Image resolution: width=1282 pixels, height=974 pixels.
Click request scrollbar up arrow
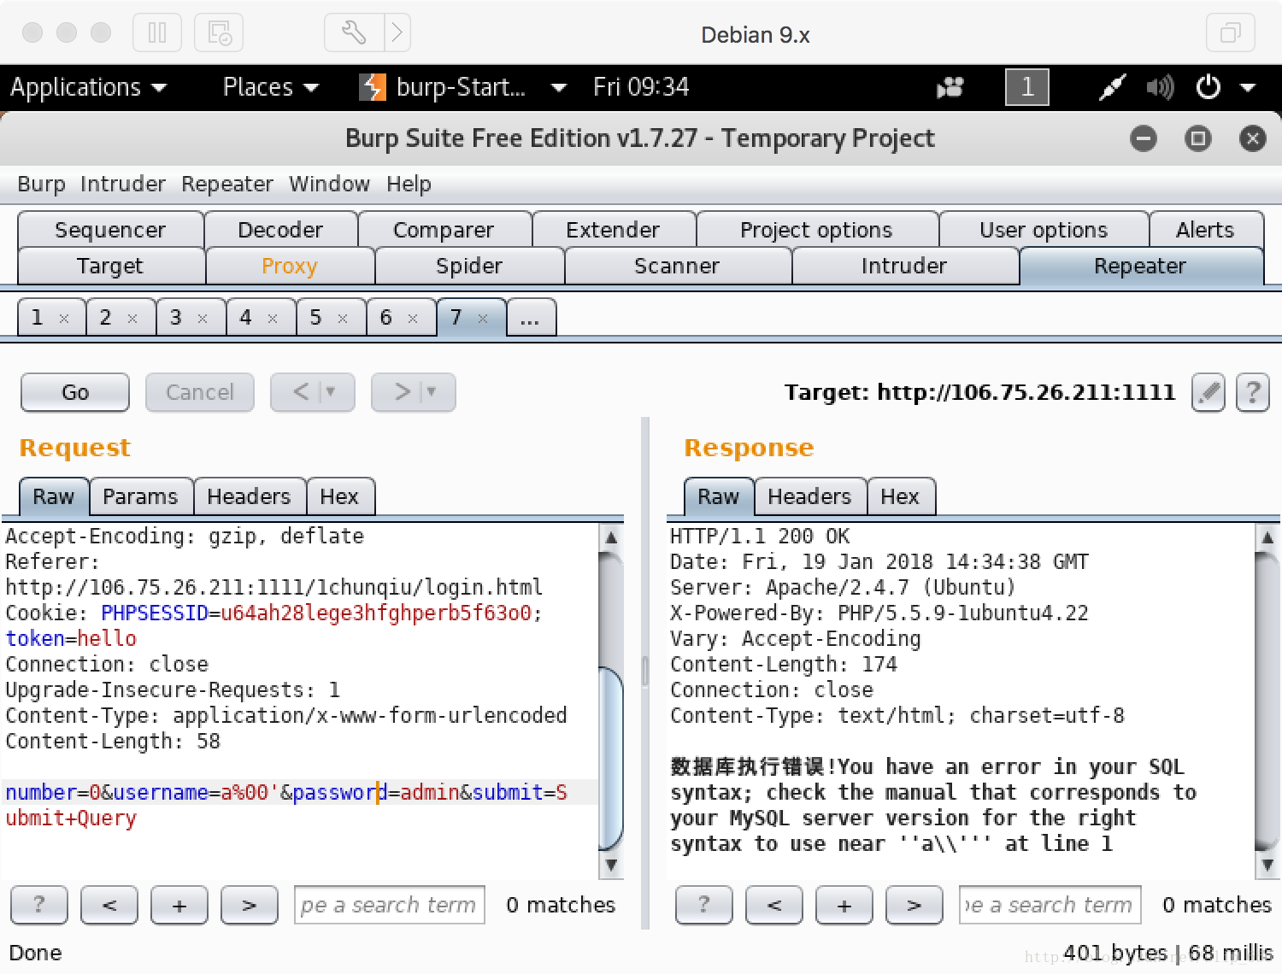pos(611,537)
